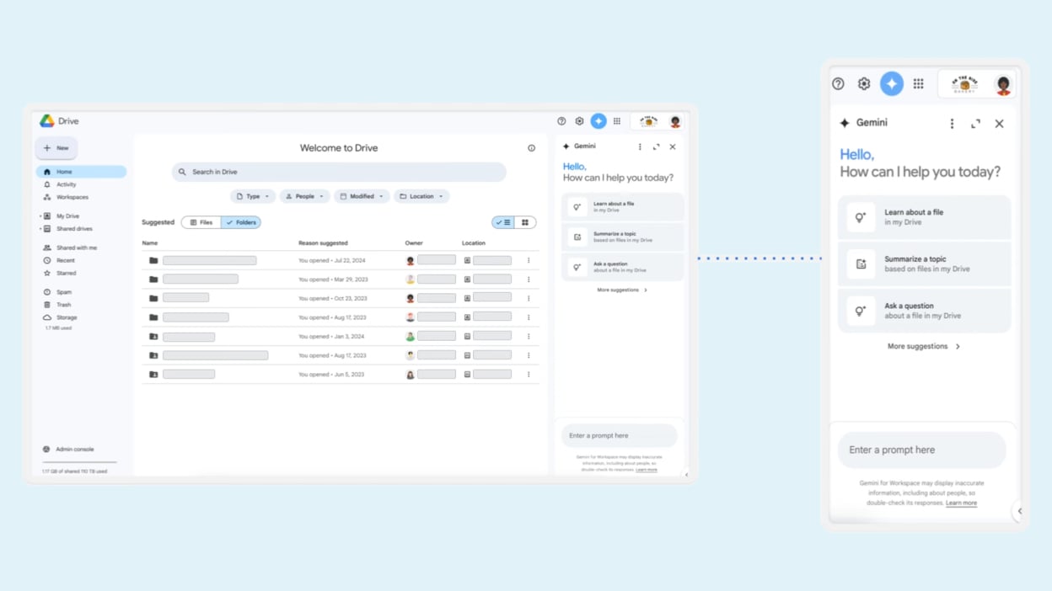Go to Shared with me in sidebar

(x=76, y=248)
